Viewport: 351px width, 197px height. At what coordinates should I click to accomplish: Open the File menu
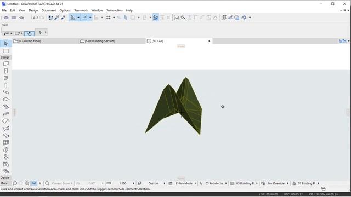point(4,10)
